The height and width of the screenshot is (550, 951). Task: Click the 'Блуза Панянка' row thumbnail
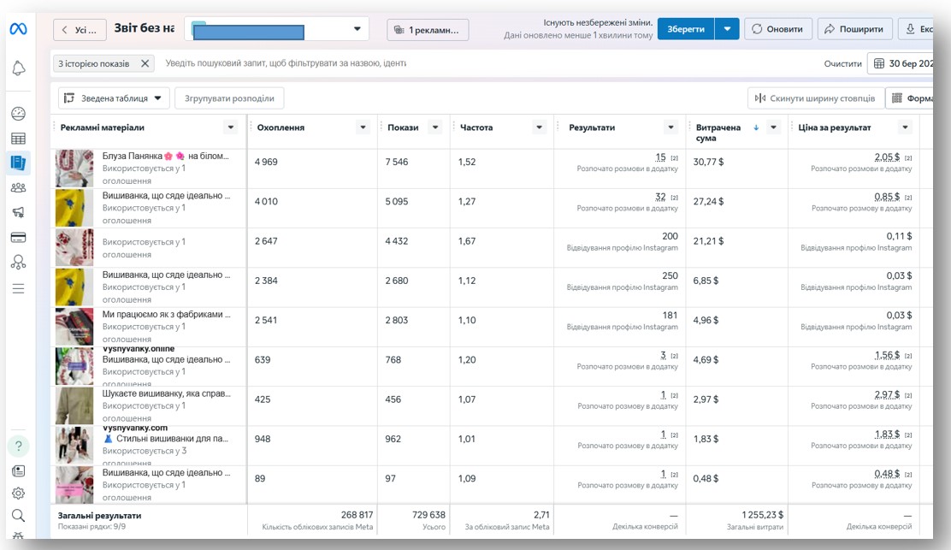click(x=74, y=169)
